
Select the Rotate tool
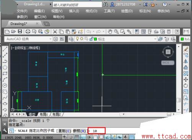186,86
